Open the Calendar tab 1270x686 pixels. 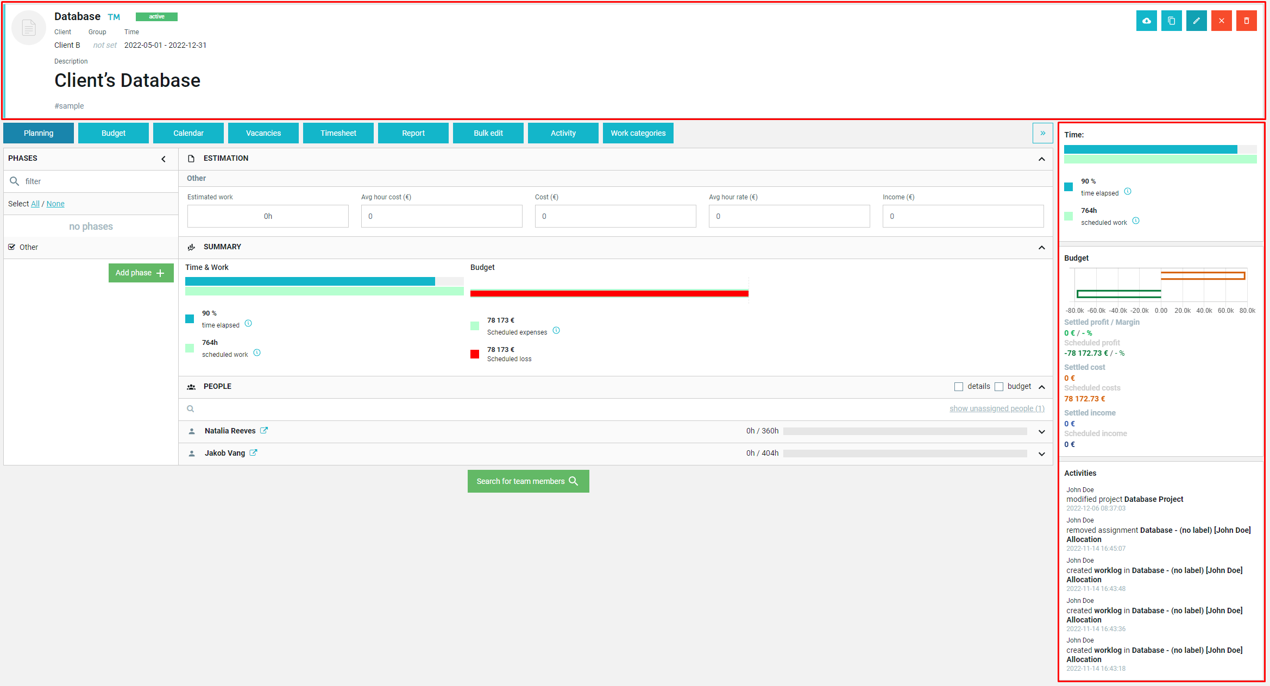pyautogui.click(x=188, y=133)
